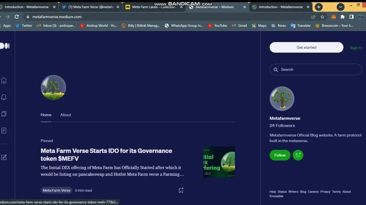Open the pinned article thumbnail image
This screenshot has height=205, width=366.
point(219,162)
